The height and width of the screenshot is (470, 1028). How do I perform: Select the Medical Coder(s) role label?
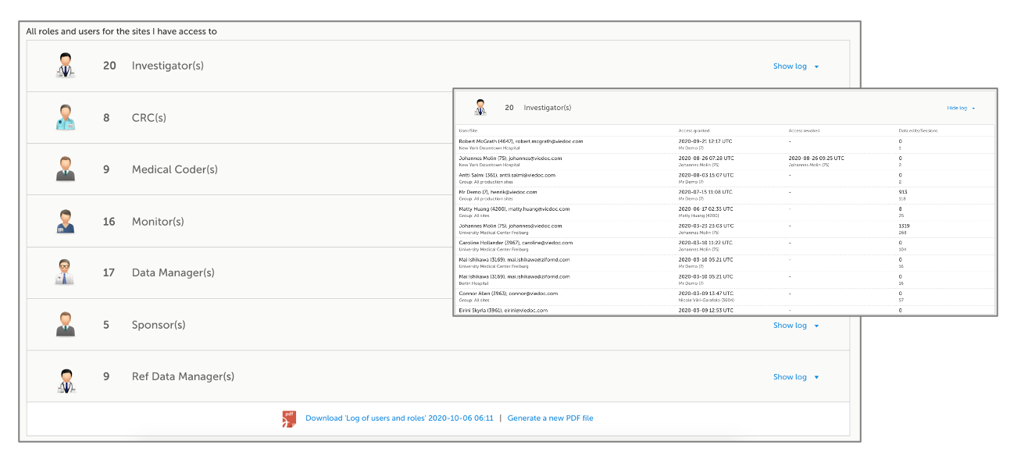pyautogui.click(x=174, y=169)
